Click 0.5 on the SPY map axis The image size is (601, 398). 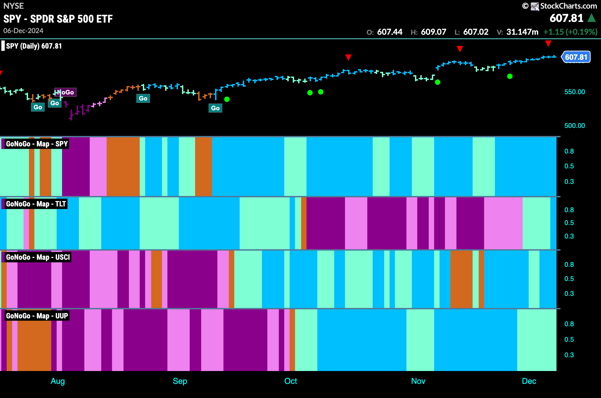(569, 166)
